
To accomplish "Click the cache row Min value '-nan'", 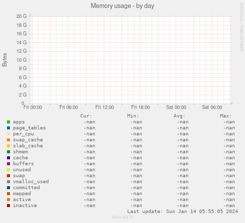I will [136, 158].
